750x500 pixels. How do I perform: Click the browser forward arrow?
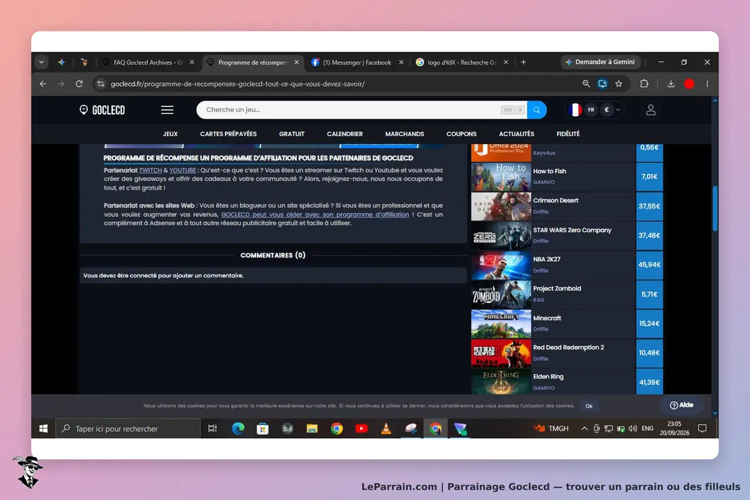coord(61,84)
